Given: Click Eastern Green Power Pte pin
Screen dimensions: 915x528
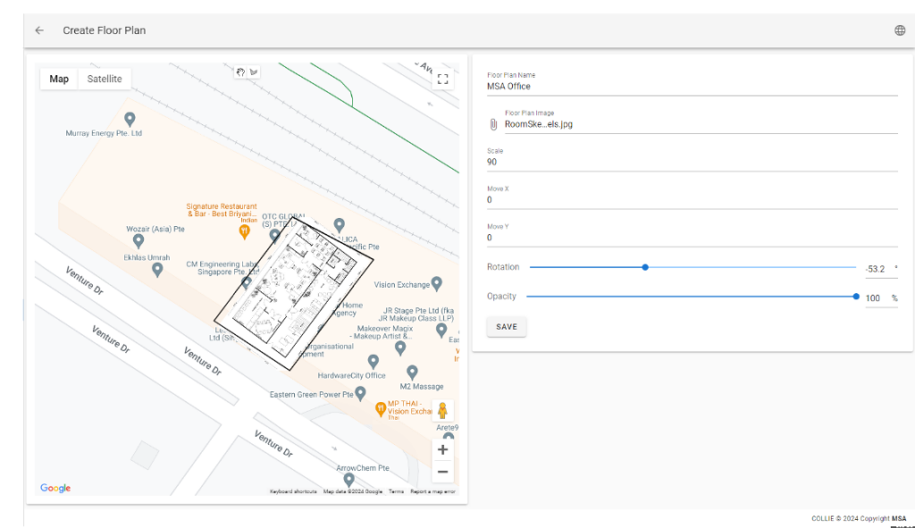Looking at the screenshot, I should [361, 394].
